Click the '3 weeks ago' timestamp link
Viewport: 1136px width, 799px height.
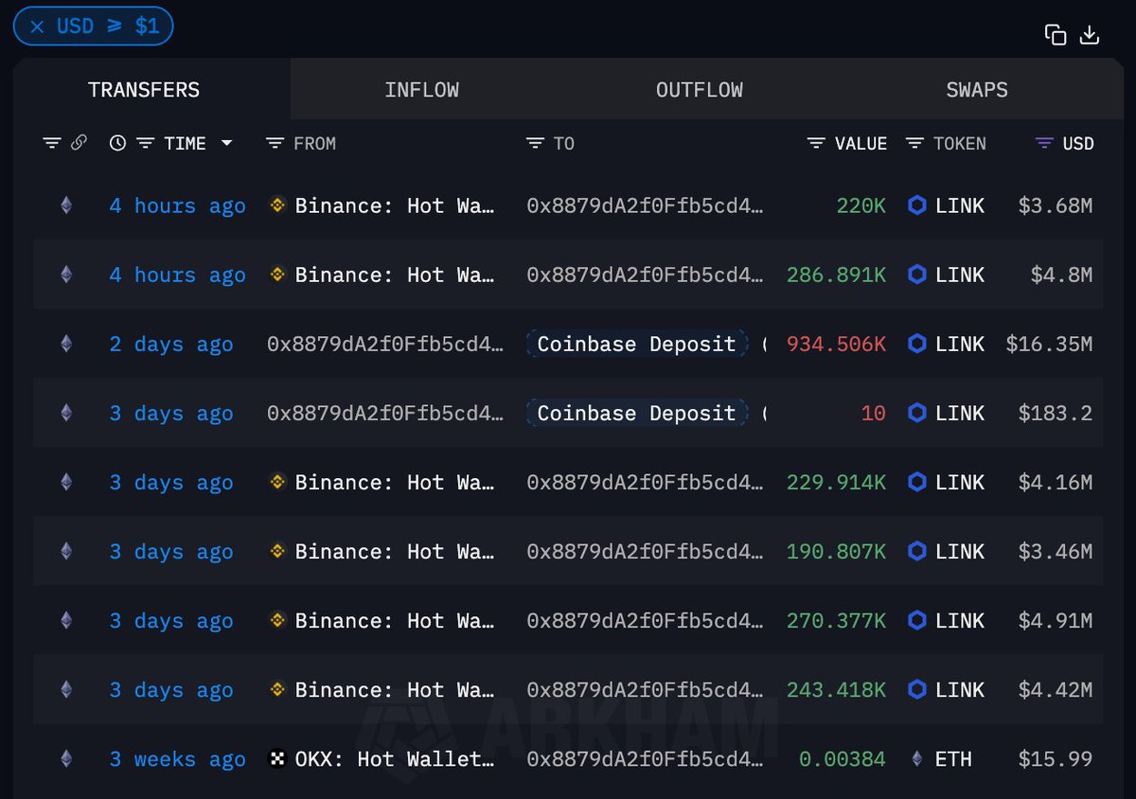pyautogui.click(x=177, y=758)
